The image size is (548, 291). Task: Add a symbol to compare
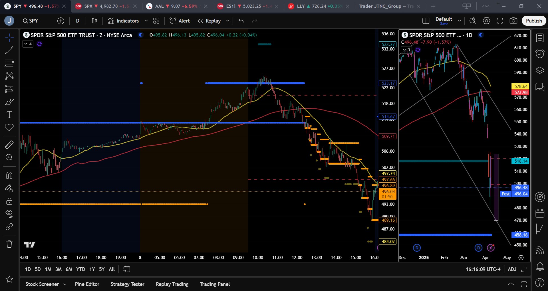tap(61, 21)
